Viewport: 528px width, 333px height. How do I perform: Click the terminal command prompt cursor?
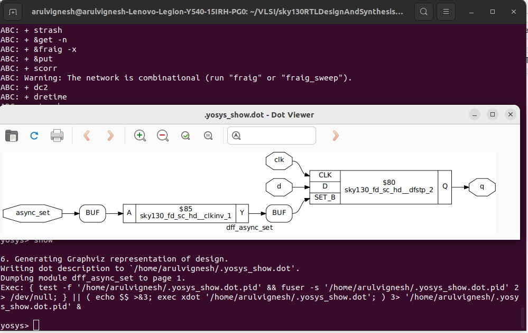coord(36,325)
